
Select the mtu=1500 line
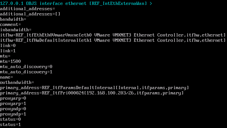point(10,61)
